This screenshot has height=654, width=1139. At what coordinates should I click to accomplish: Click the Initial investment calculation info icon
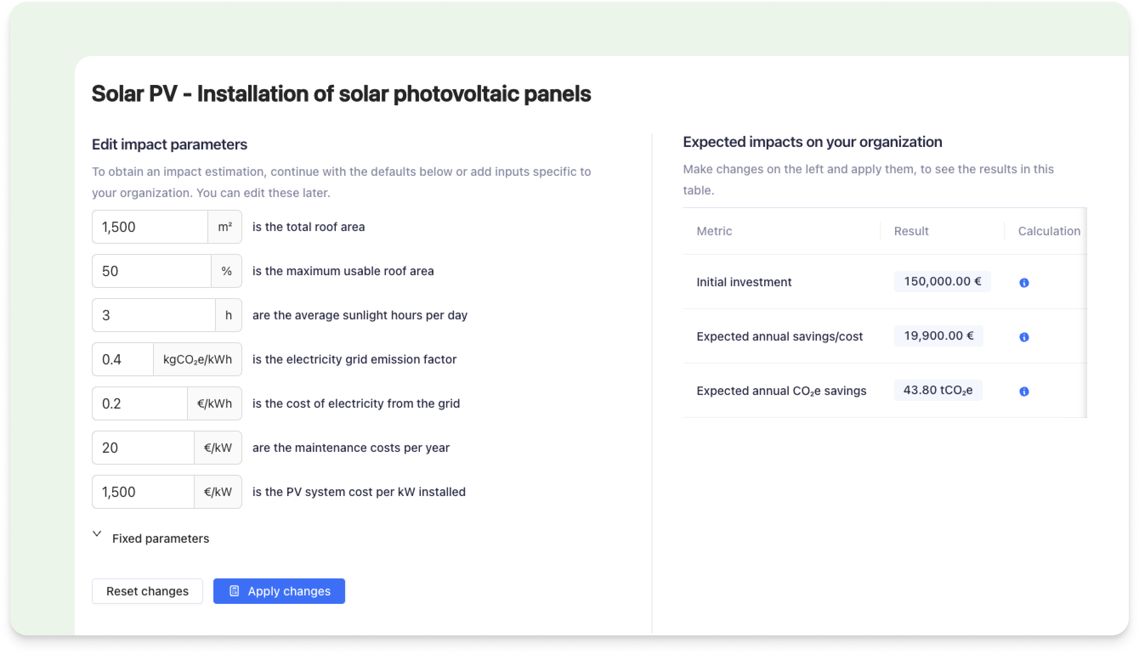[1023, 282]
